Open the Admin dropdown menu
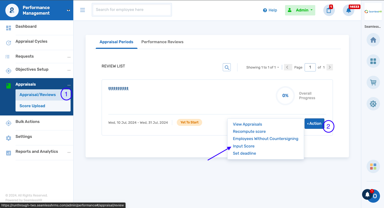 (300, 10)
